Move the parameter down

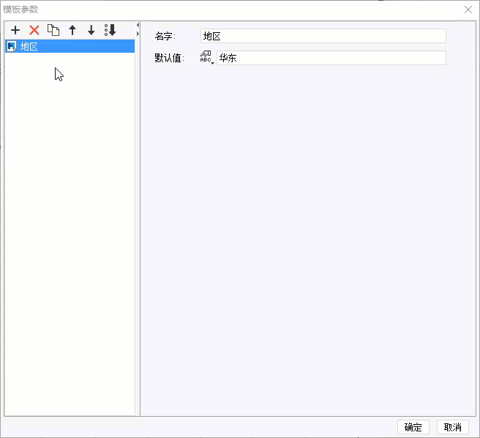91,30
